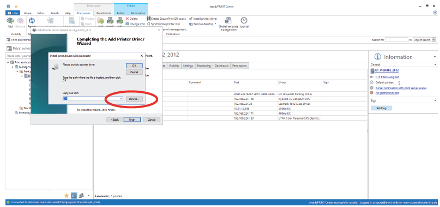
Task: Open the No permissions set link
Action: pyautogui.click(x=387, y=93)
